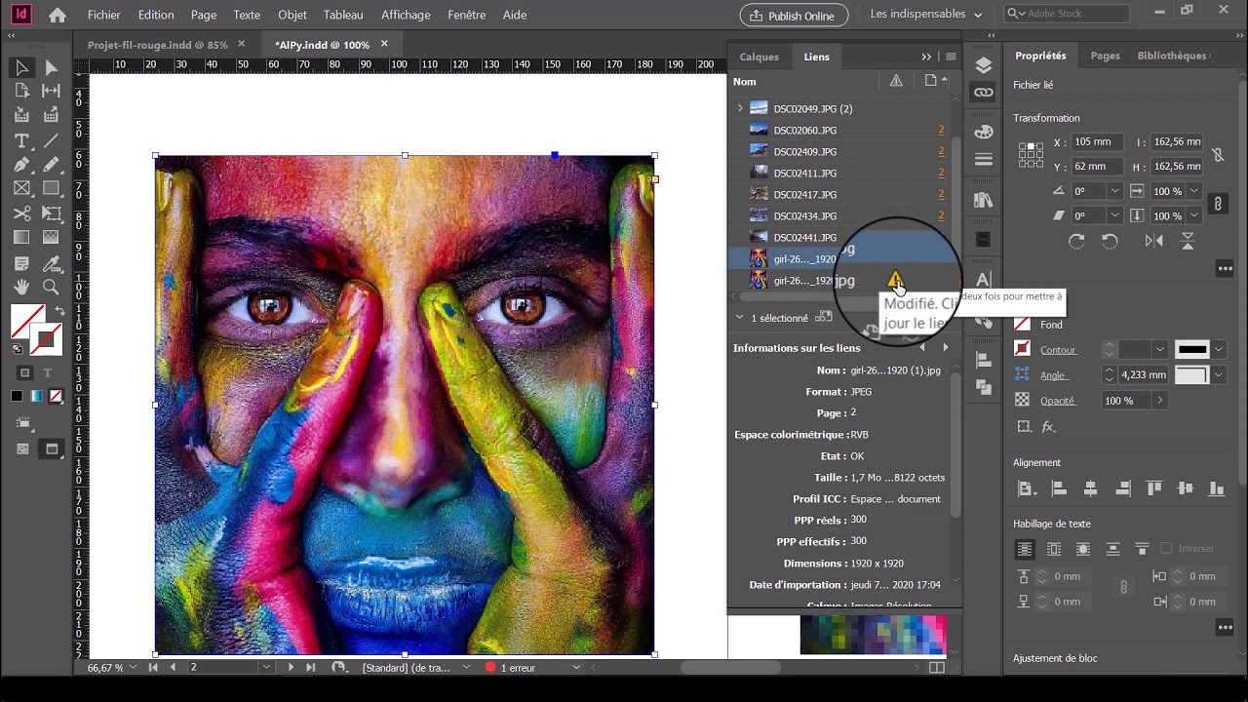Click the Contour stroke color swatch
Image resolution: width=1248 pixels, height=702 pixels.
tap(1022, 349)
